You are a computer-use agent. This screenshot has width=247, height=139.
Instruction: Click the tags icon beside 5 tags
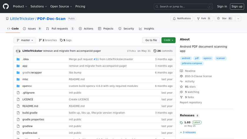click(61, 40)
